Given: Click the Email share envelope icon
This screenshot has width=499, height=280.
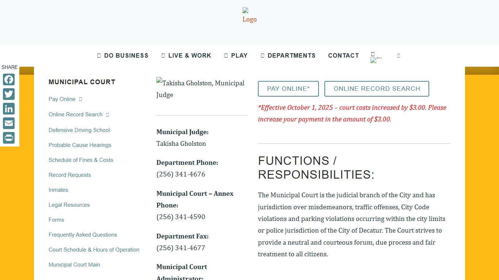Looking at the screenshot, I should pyautogui.click(x=9, y=123).
